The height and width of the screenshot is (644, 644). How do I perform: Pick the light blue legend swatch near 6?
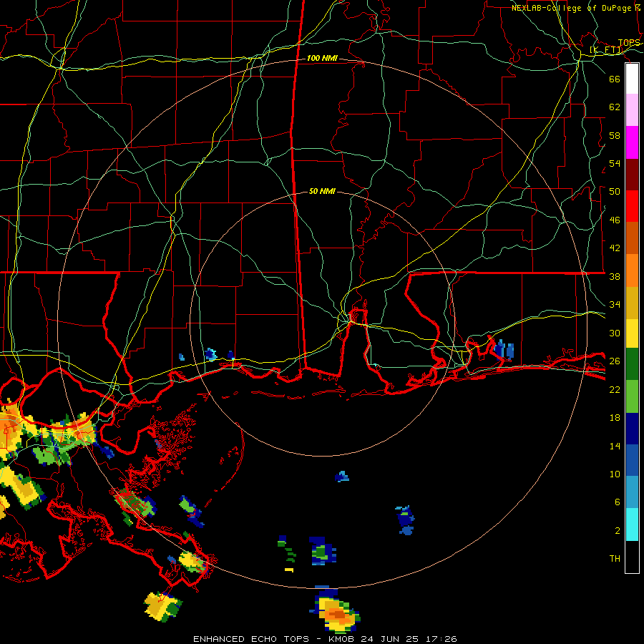pos(632,492)
